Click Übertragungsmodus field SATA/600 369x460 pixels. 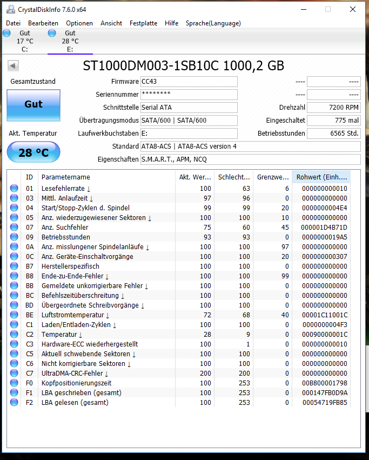click(x=189, y=121)
